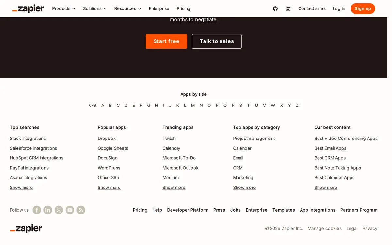Click Log in
392x245 pixels.
(x=339, y=8)
